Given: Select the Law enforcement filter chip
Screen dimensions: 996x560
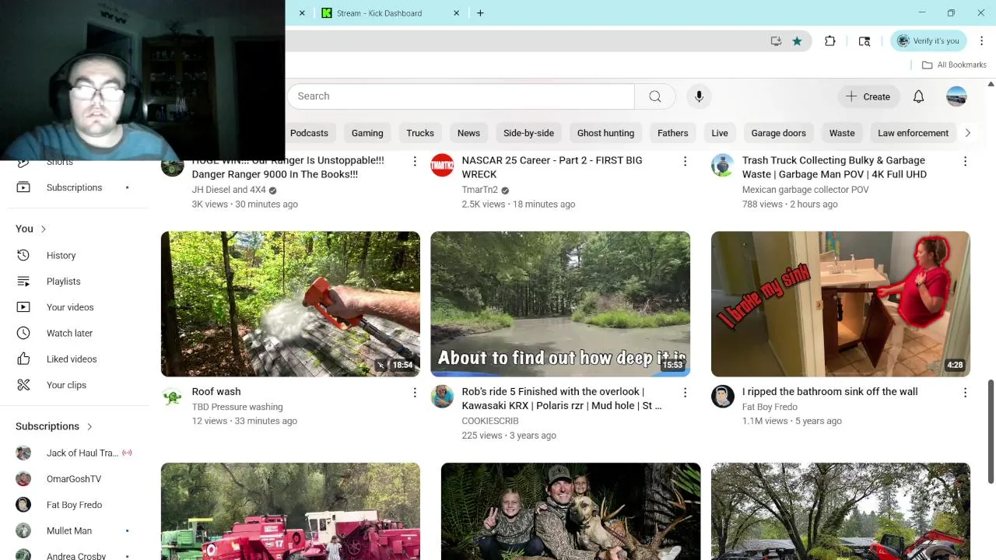Looking at the screenshot, I should pyautogui.click(x=913, y=133).
